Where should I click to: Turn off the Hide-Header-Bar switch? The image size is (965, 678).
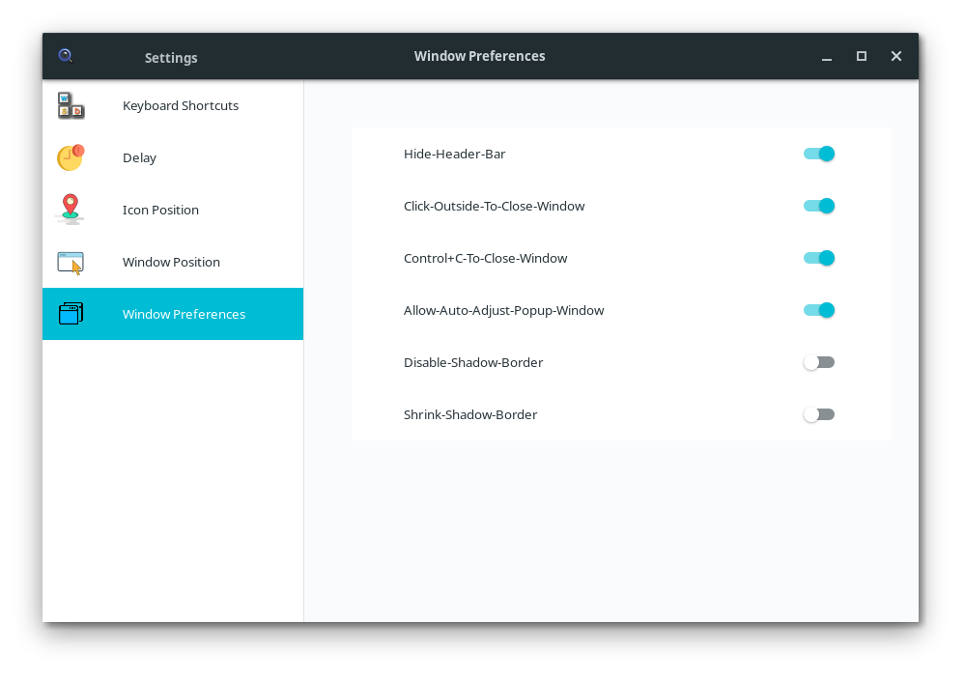pyautogui.click(x=818, y=154)
